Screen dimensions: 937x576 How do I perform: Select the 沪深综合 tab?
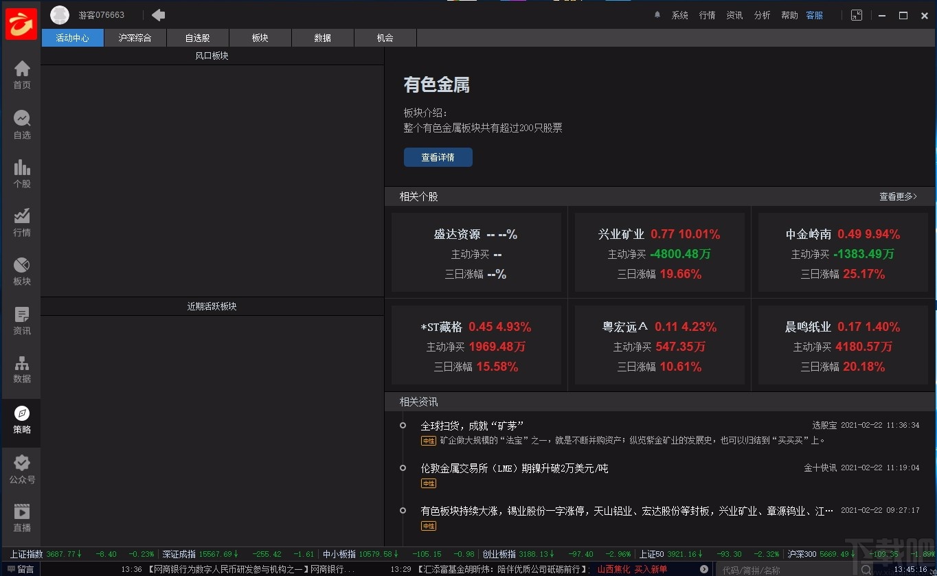[135, 38]
